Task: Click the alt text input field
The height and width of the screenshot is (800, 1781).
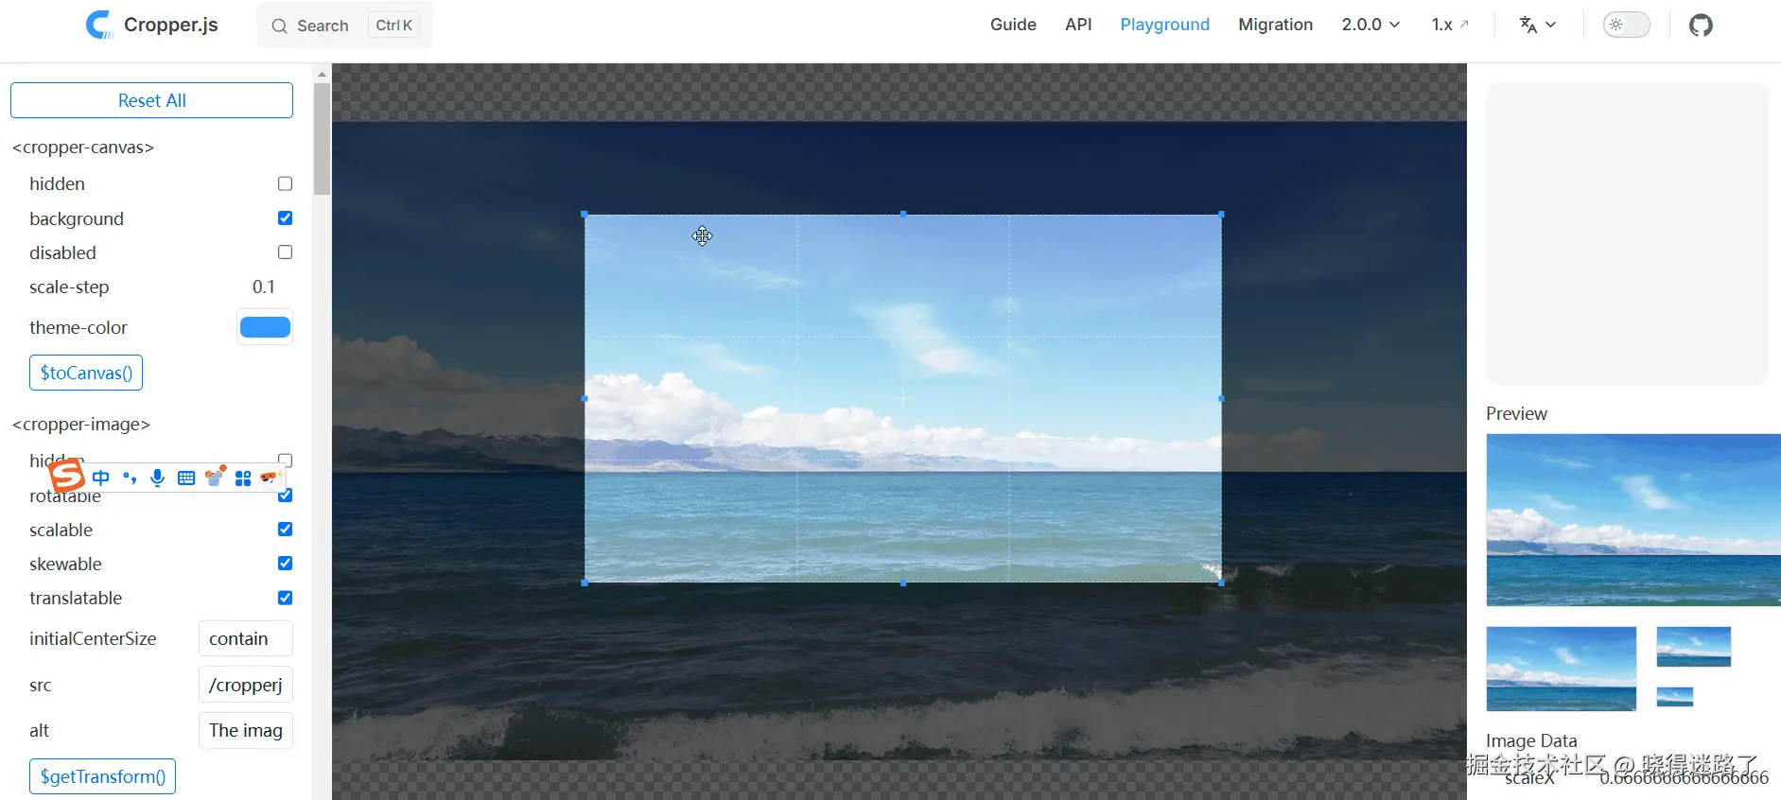Action: [246, 730]
